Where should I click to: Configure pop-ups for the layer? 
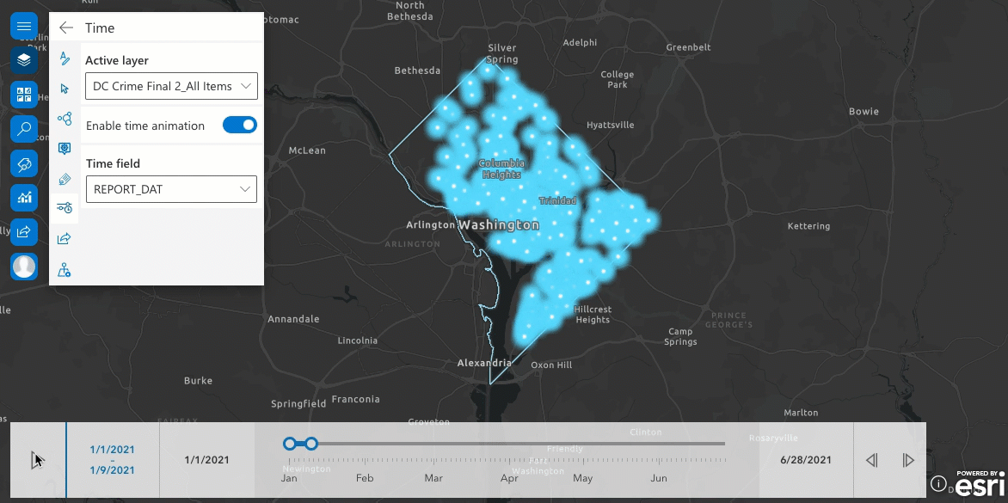pyautogui.click(x=64, y=148)
